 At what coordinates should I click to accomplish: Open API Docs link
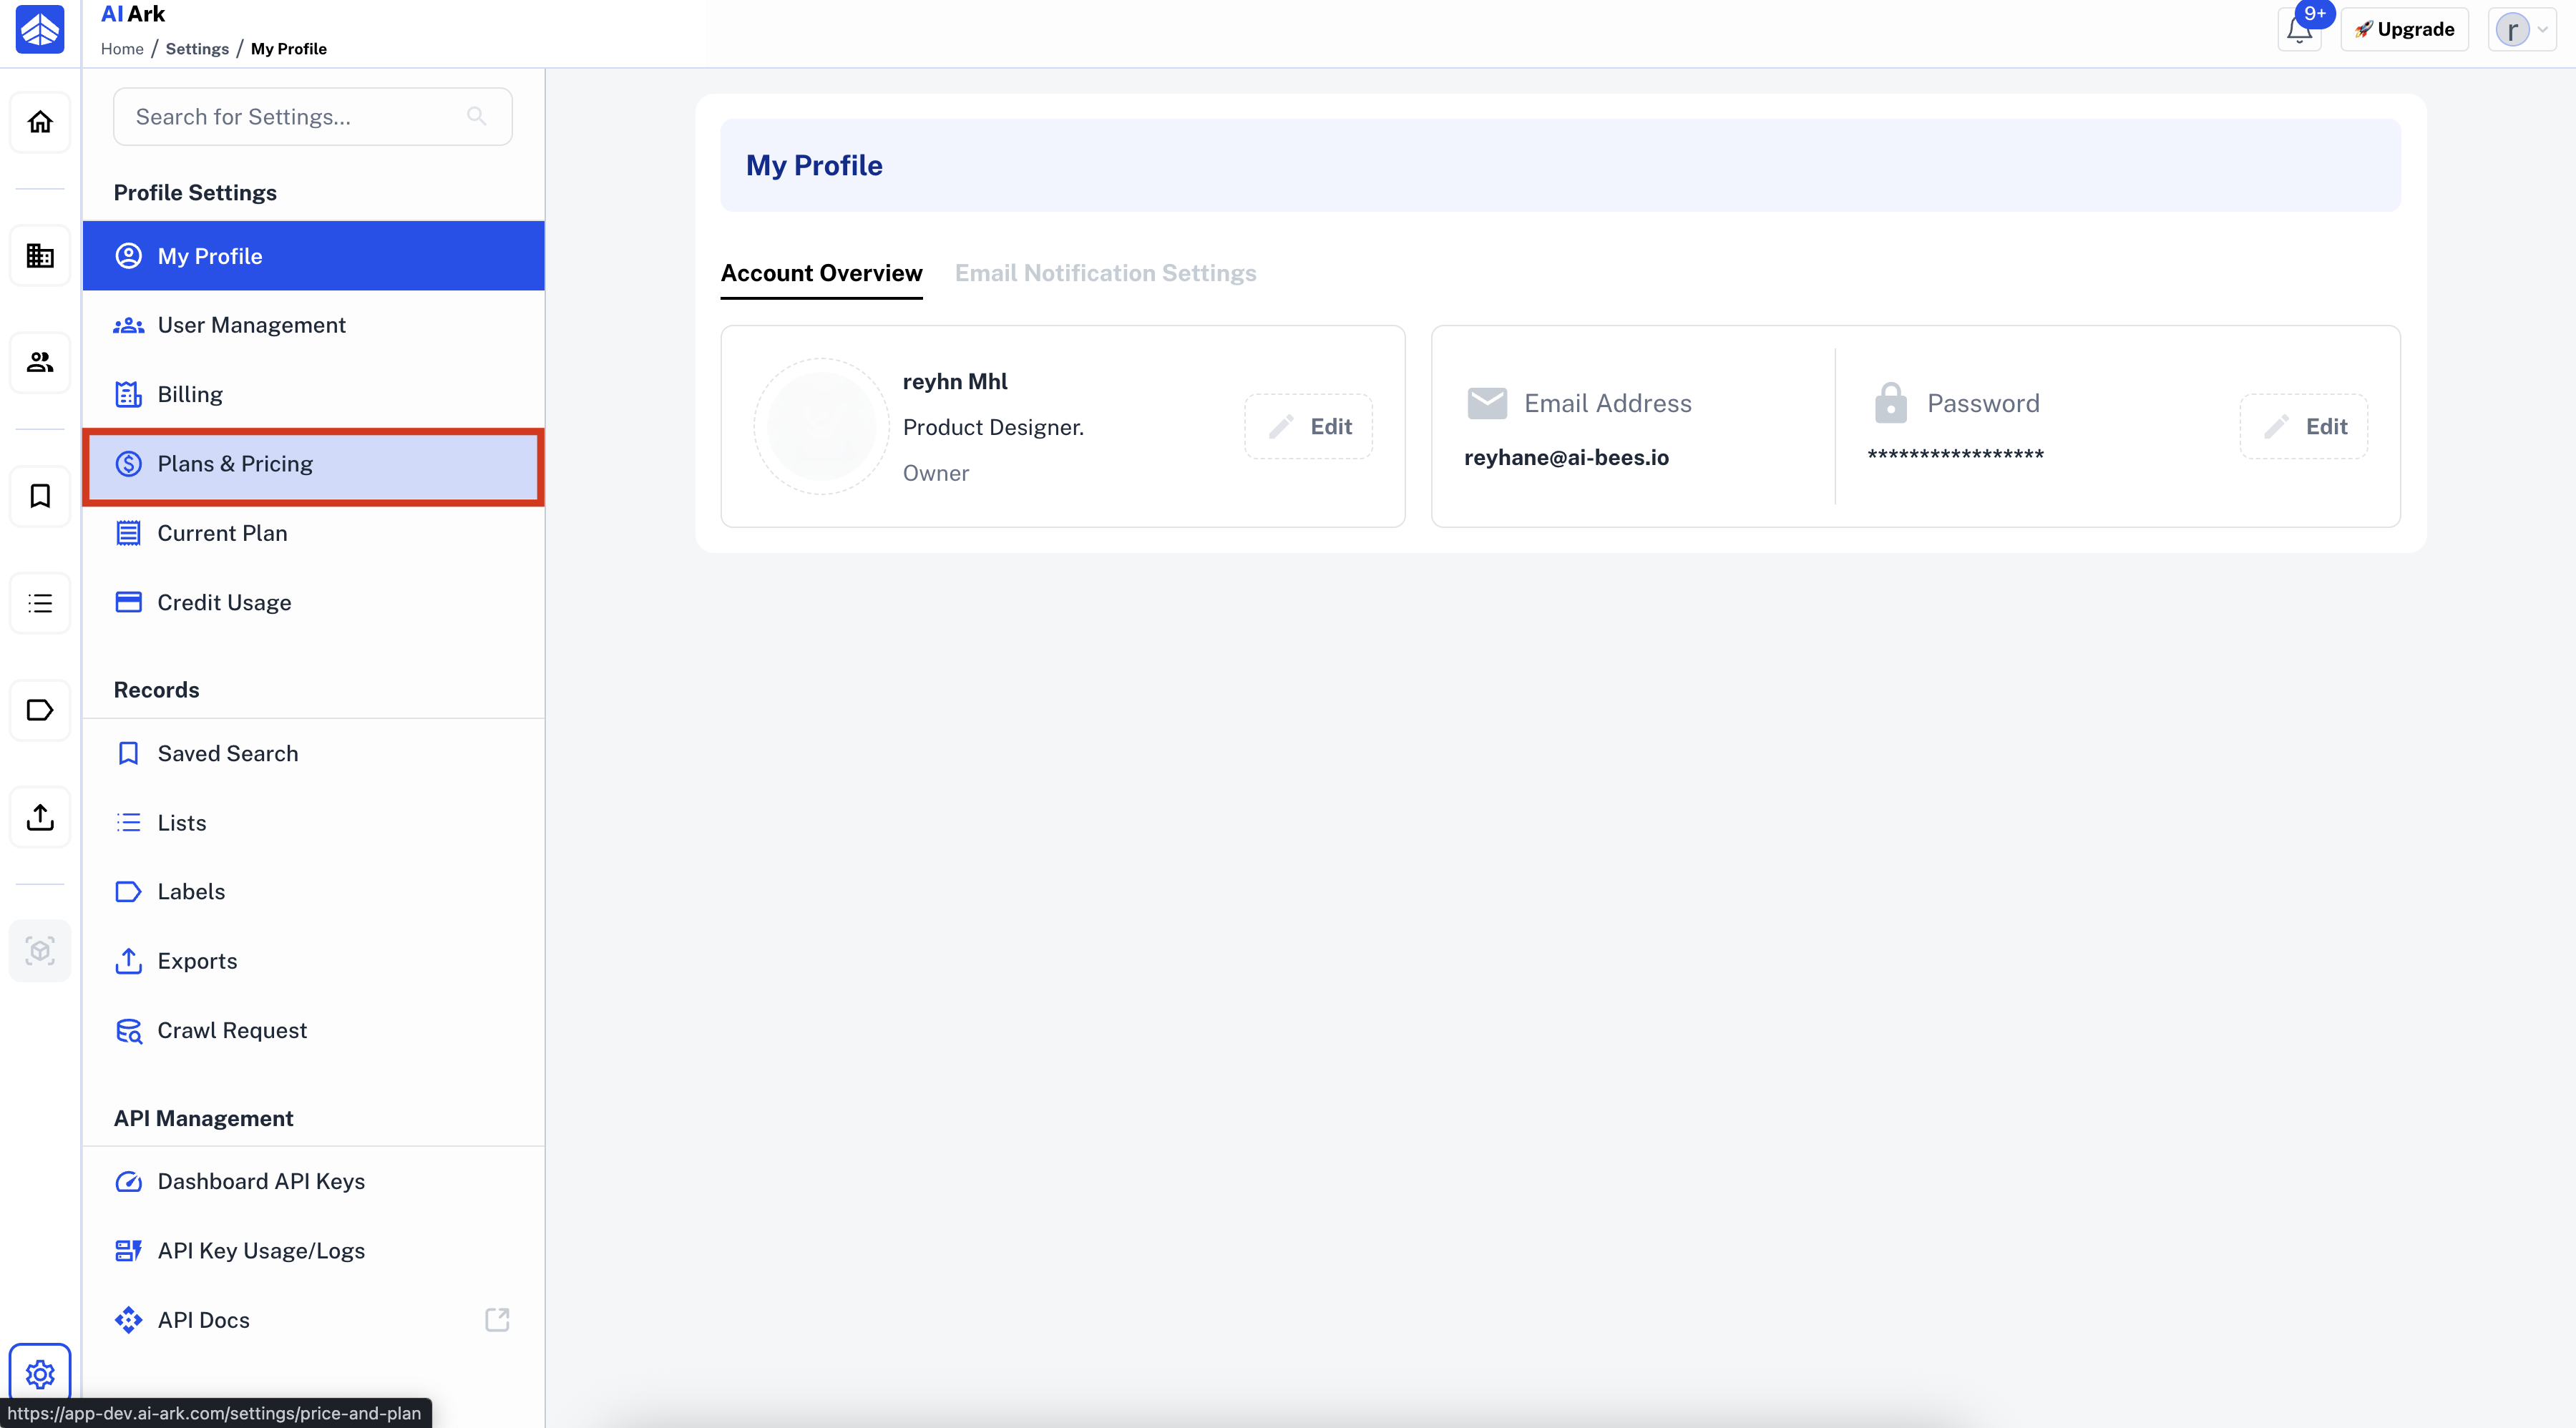313,1320
